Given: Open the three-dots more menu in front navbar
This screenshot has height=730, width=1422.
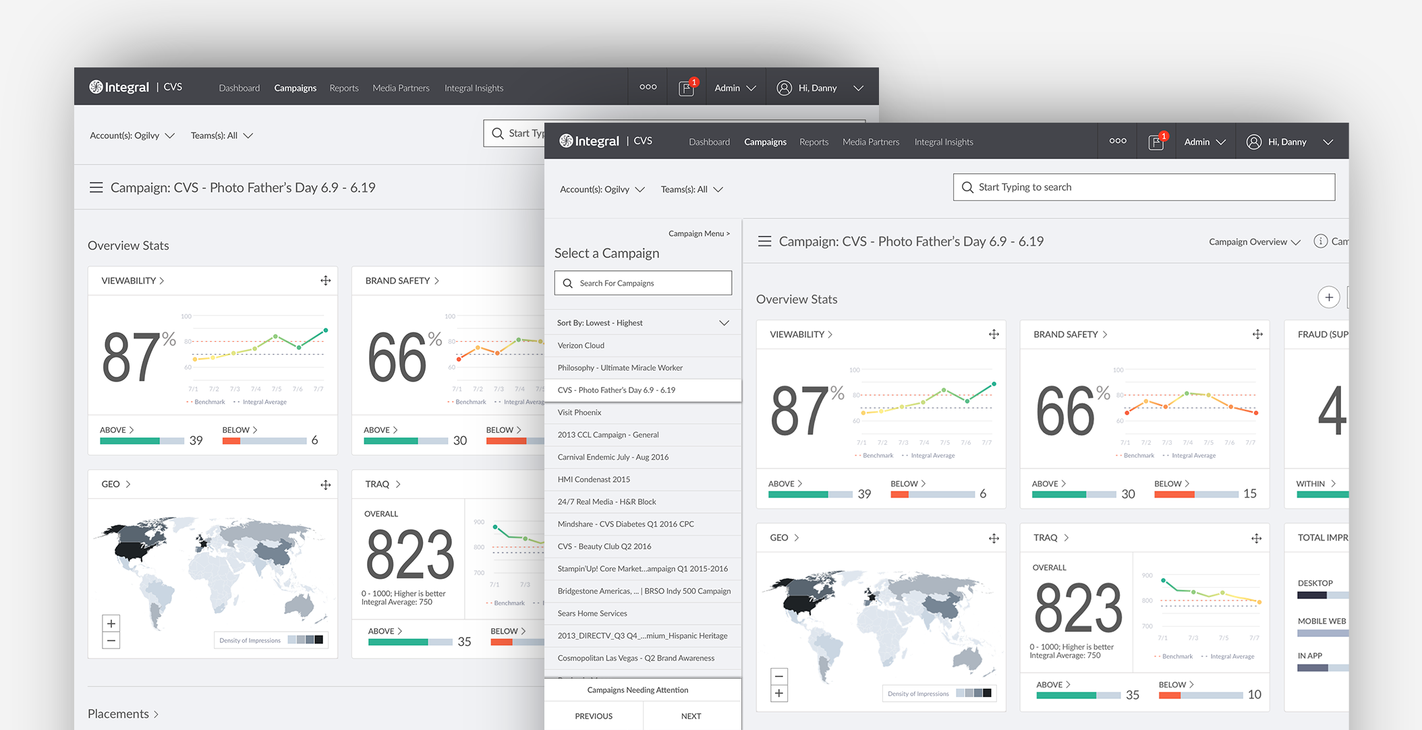Looking at the screenshot, I should pyautogui.click(x=1118, y=142).
